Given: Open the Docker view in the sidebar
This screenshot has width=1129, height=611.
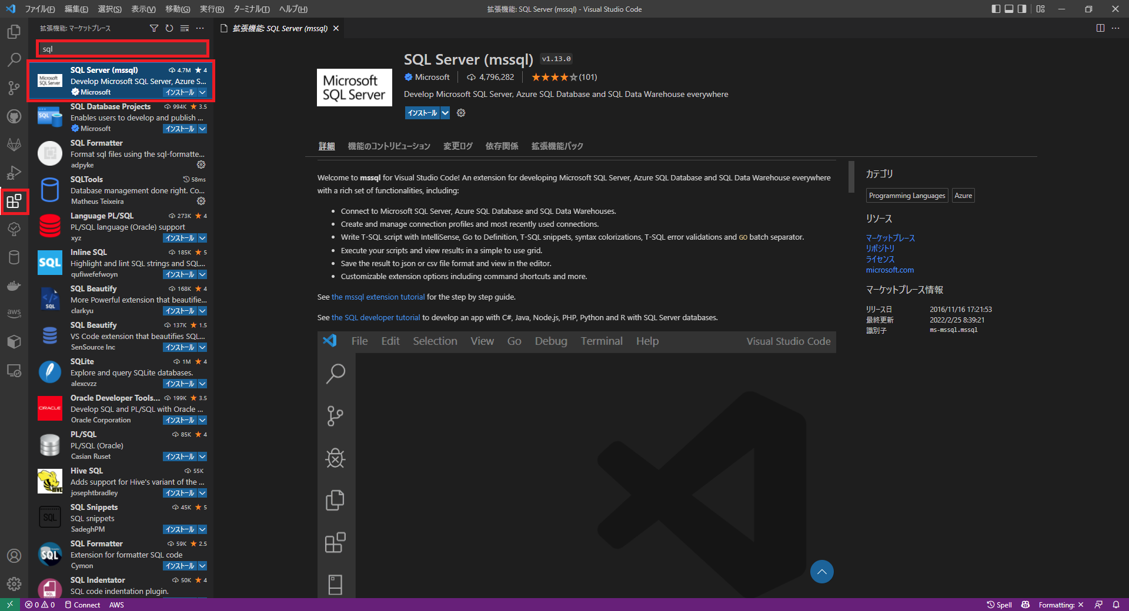Looking at the screenshot, I should click(14, 286).
